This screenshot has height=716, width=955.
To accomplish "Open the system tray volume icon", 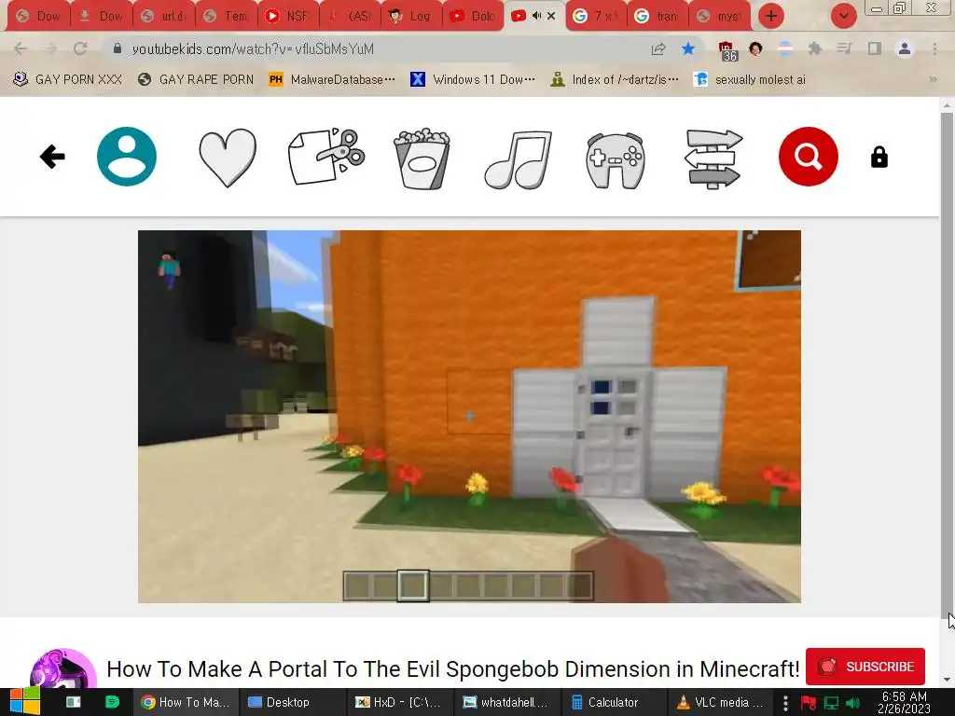I will (x=853, y=703).
